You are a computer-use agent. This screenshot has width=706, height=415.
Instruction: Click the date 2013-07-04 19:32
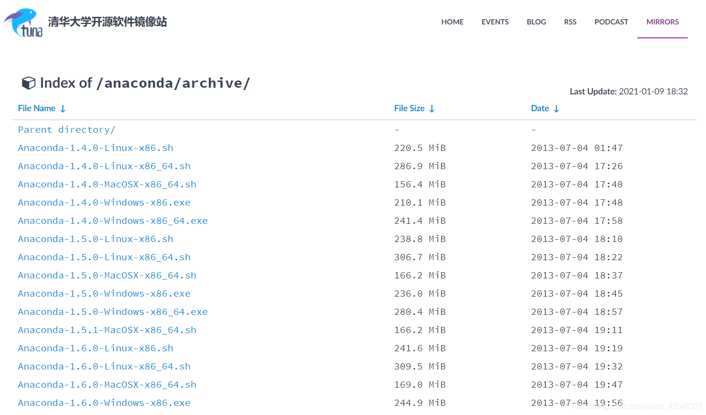click(577, 367)
